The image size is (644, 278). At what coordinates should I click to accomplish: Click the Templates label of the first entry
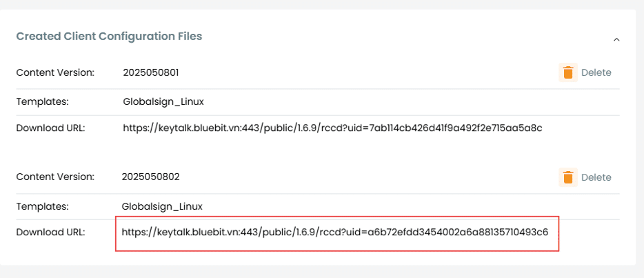pos(41,102)
